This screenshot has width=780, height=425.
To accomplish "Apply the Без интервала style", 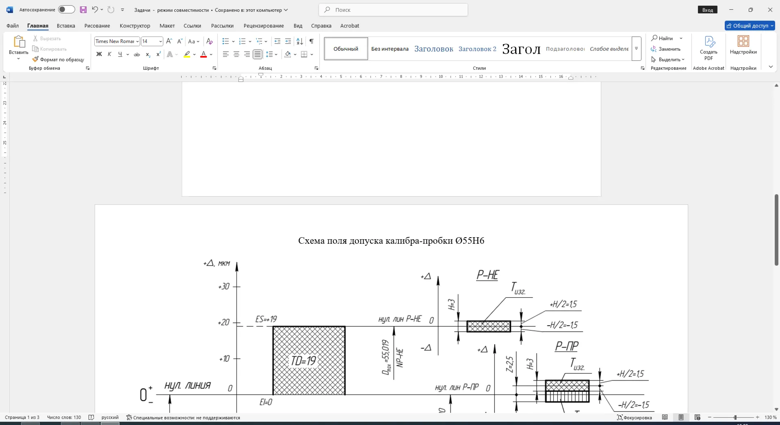I will point(390,49).
